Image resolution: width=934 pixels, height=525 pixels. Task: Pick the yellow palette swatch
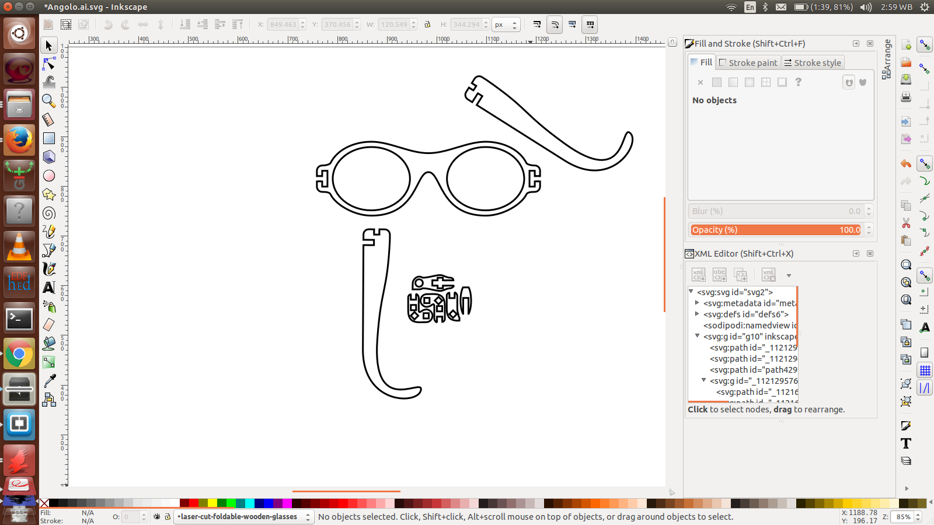pos(212,503)
